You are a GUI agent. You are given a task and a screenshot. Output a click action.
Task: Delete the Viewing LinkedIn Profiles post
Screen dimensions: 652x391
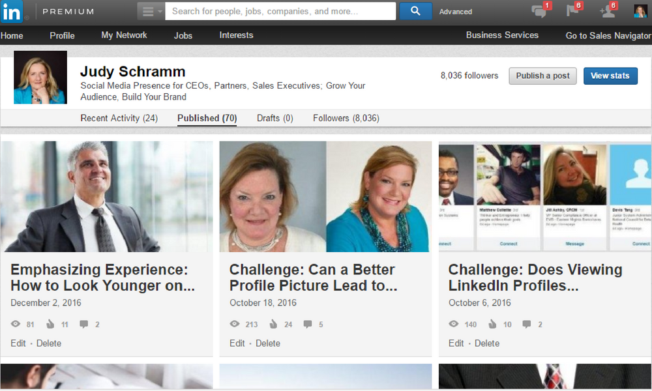(487, 343)
